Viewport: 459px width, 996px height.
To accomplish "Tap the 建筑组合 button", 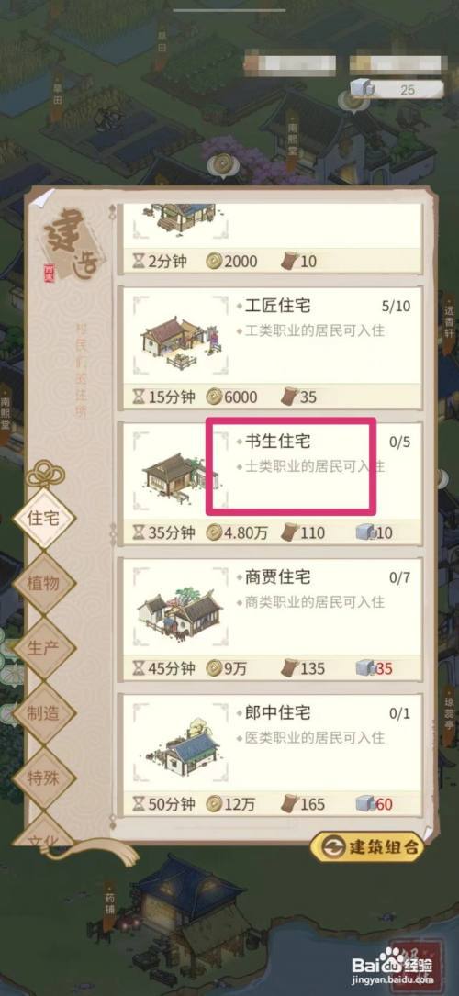I will 367,846.
